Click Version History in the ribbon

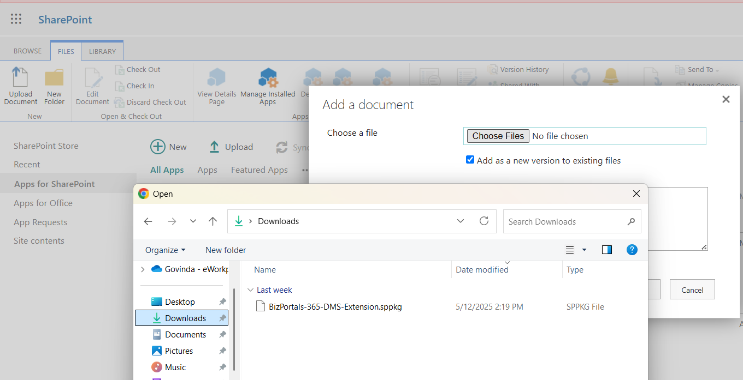pos(518,70)
